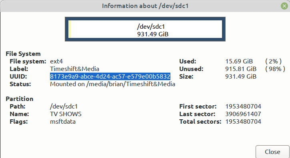
Task: Select the Size 931.49 GiB value
Action: coord(241,77)
